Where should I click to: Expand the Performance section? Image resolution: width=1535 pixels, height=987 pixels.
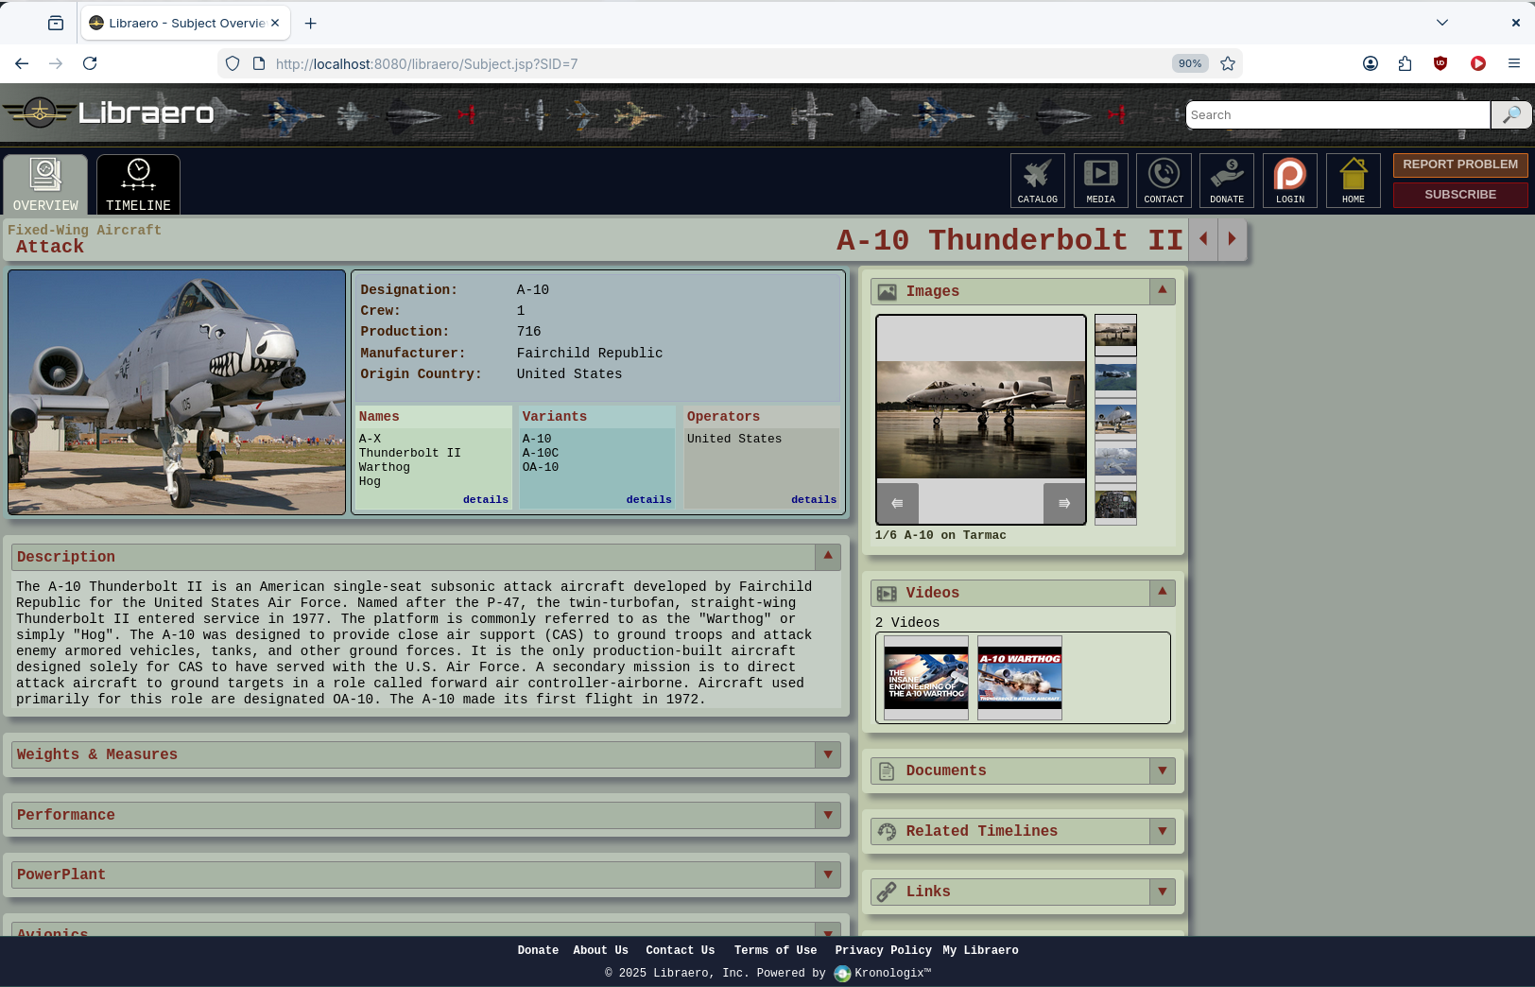828,815
